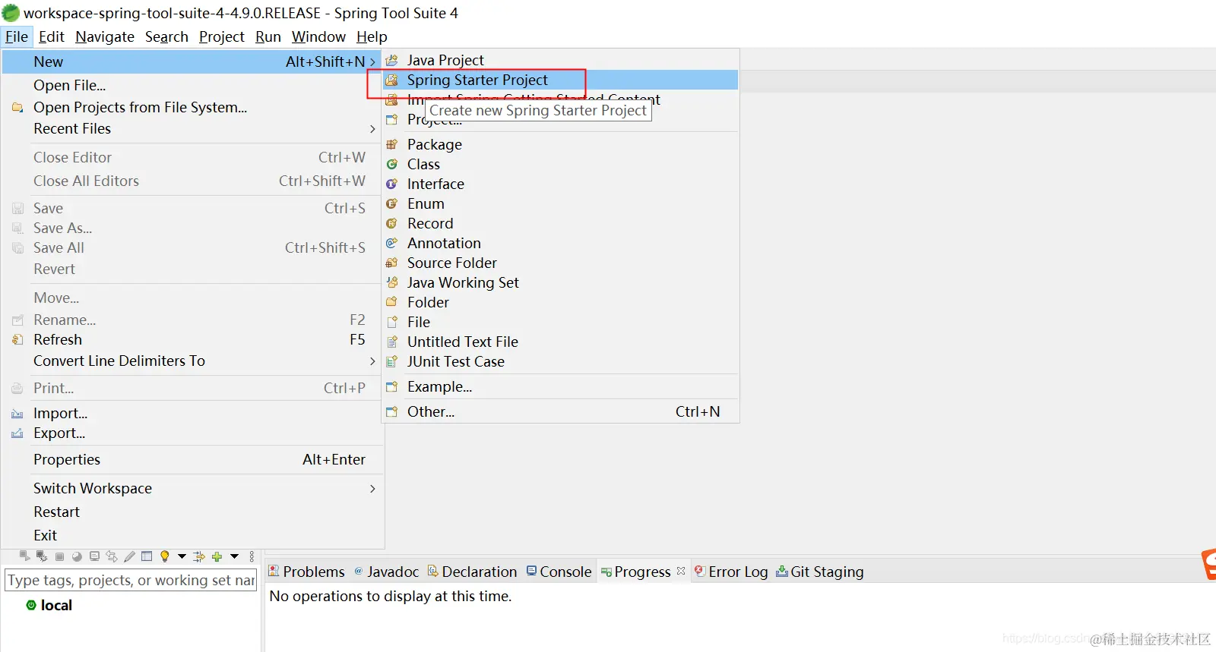Screen dimensions: 1216x652
Task: Click the Package icon in the New submenu
Action: (x=391, y=144)
